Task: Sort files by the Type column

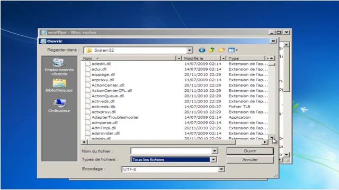Action: 246,59
